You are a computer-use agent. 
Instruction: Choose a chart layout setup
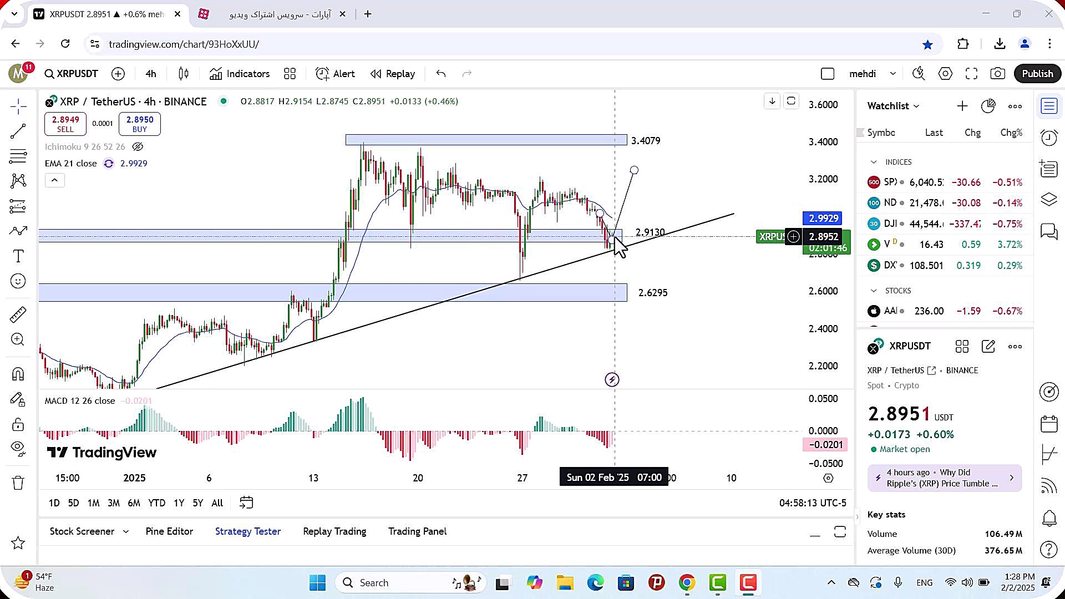coord(828,74)
